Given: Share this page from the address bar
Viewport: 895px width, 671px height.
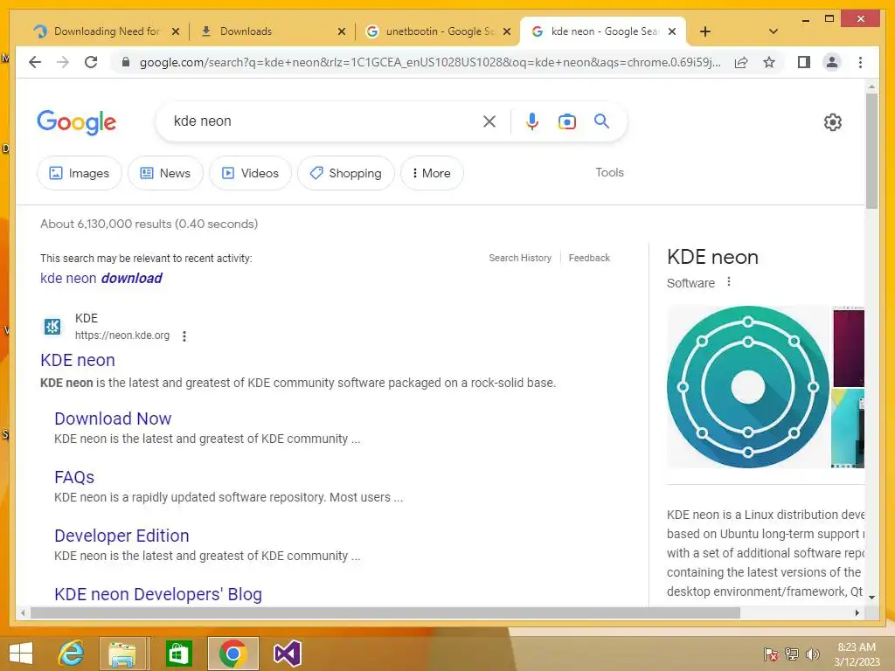Looking at the screenshot, I should coord(741,62).
